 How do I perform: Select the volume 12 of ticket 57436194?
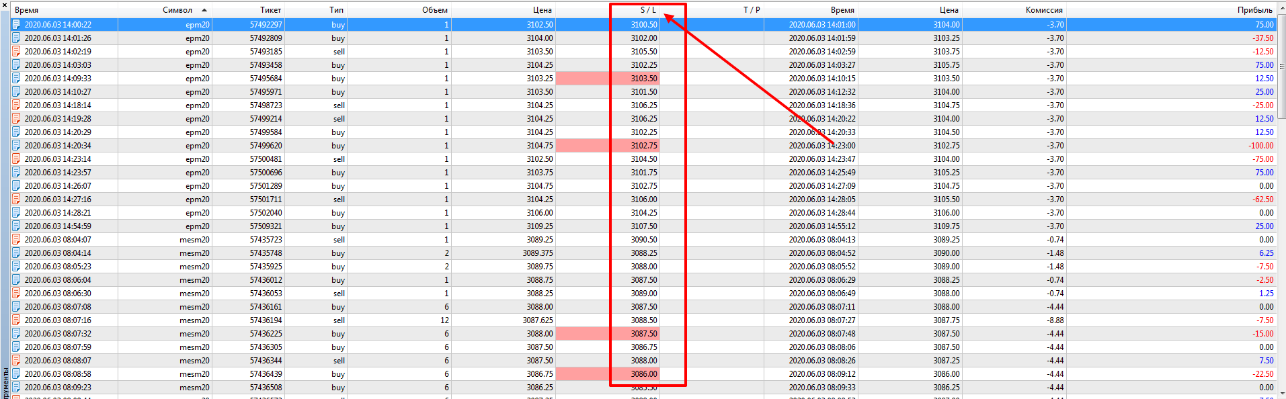click(444, 320)
